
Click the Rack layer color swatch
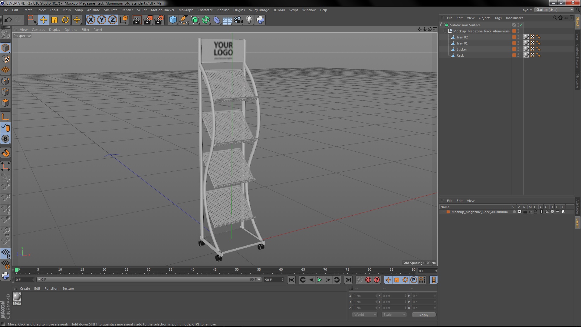(x=514, y=55)
